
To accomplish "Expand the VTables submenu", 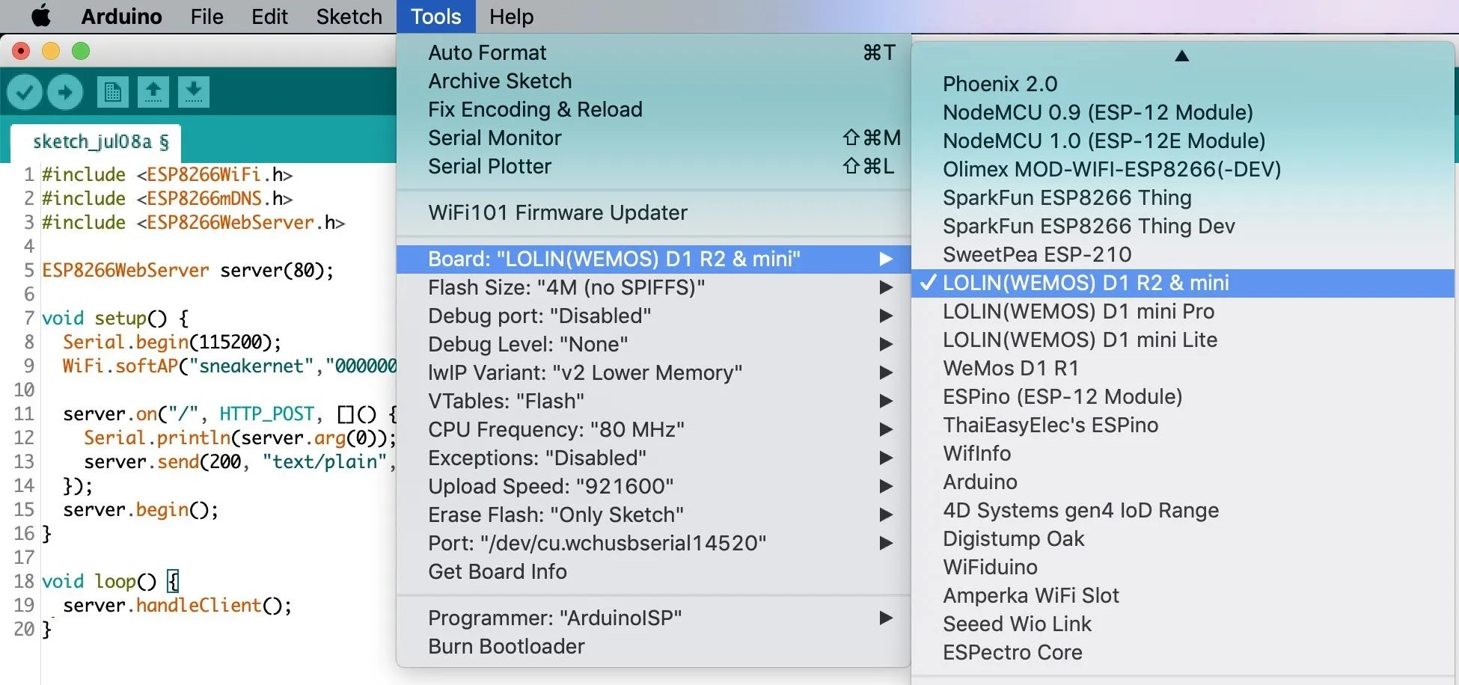I will pos(653,401).
